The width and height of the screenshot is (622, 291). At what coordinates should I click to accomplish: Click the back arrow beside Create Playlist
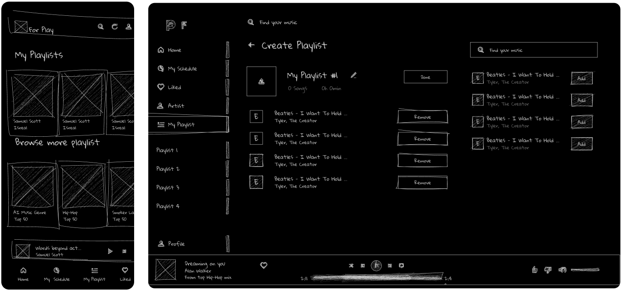(251, 45)
